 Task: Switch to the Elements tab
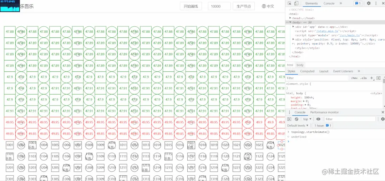[x=311, y=4]
